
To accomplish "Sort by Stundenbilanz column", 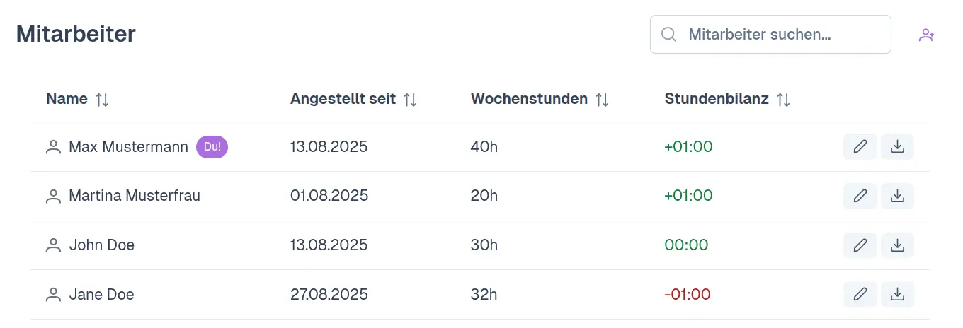I will pyautogui.click(x=783, y=100).
